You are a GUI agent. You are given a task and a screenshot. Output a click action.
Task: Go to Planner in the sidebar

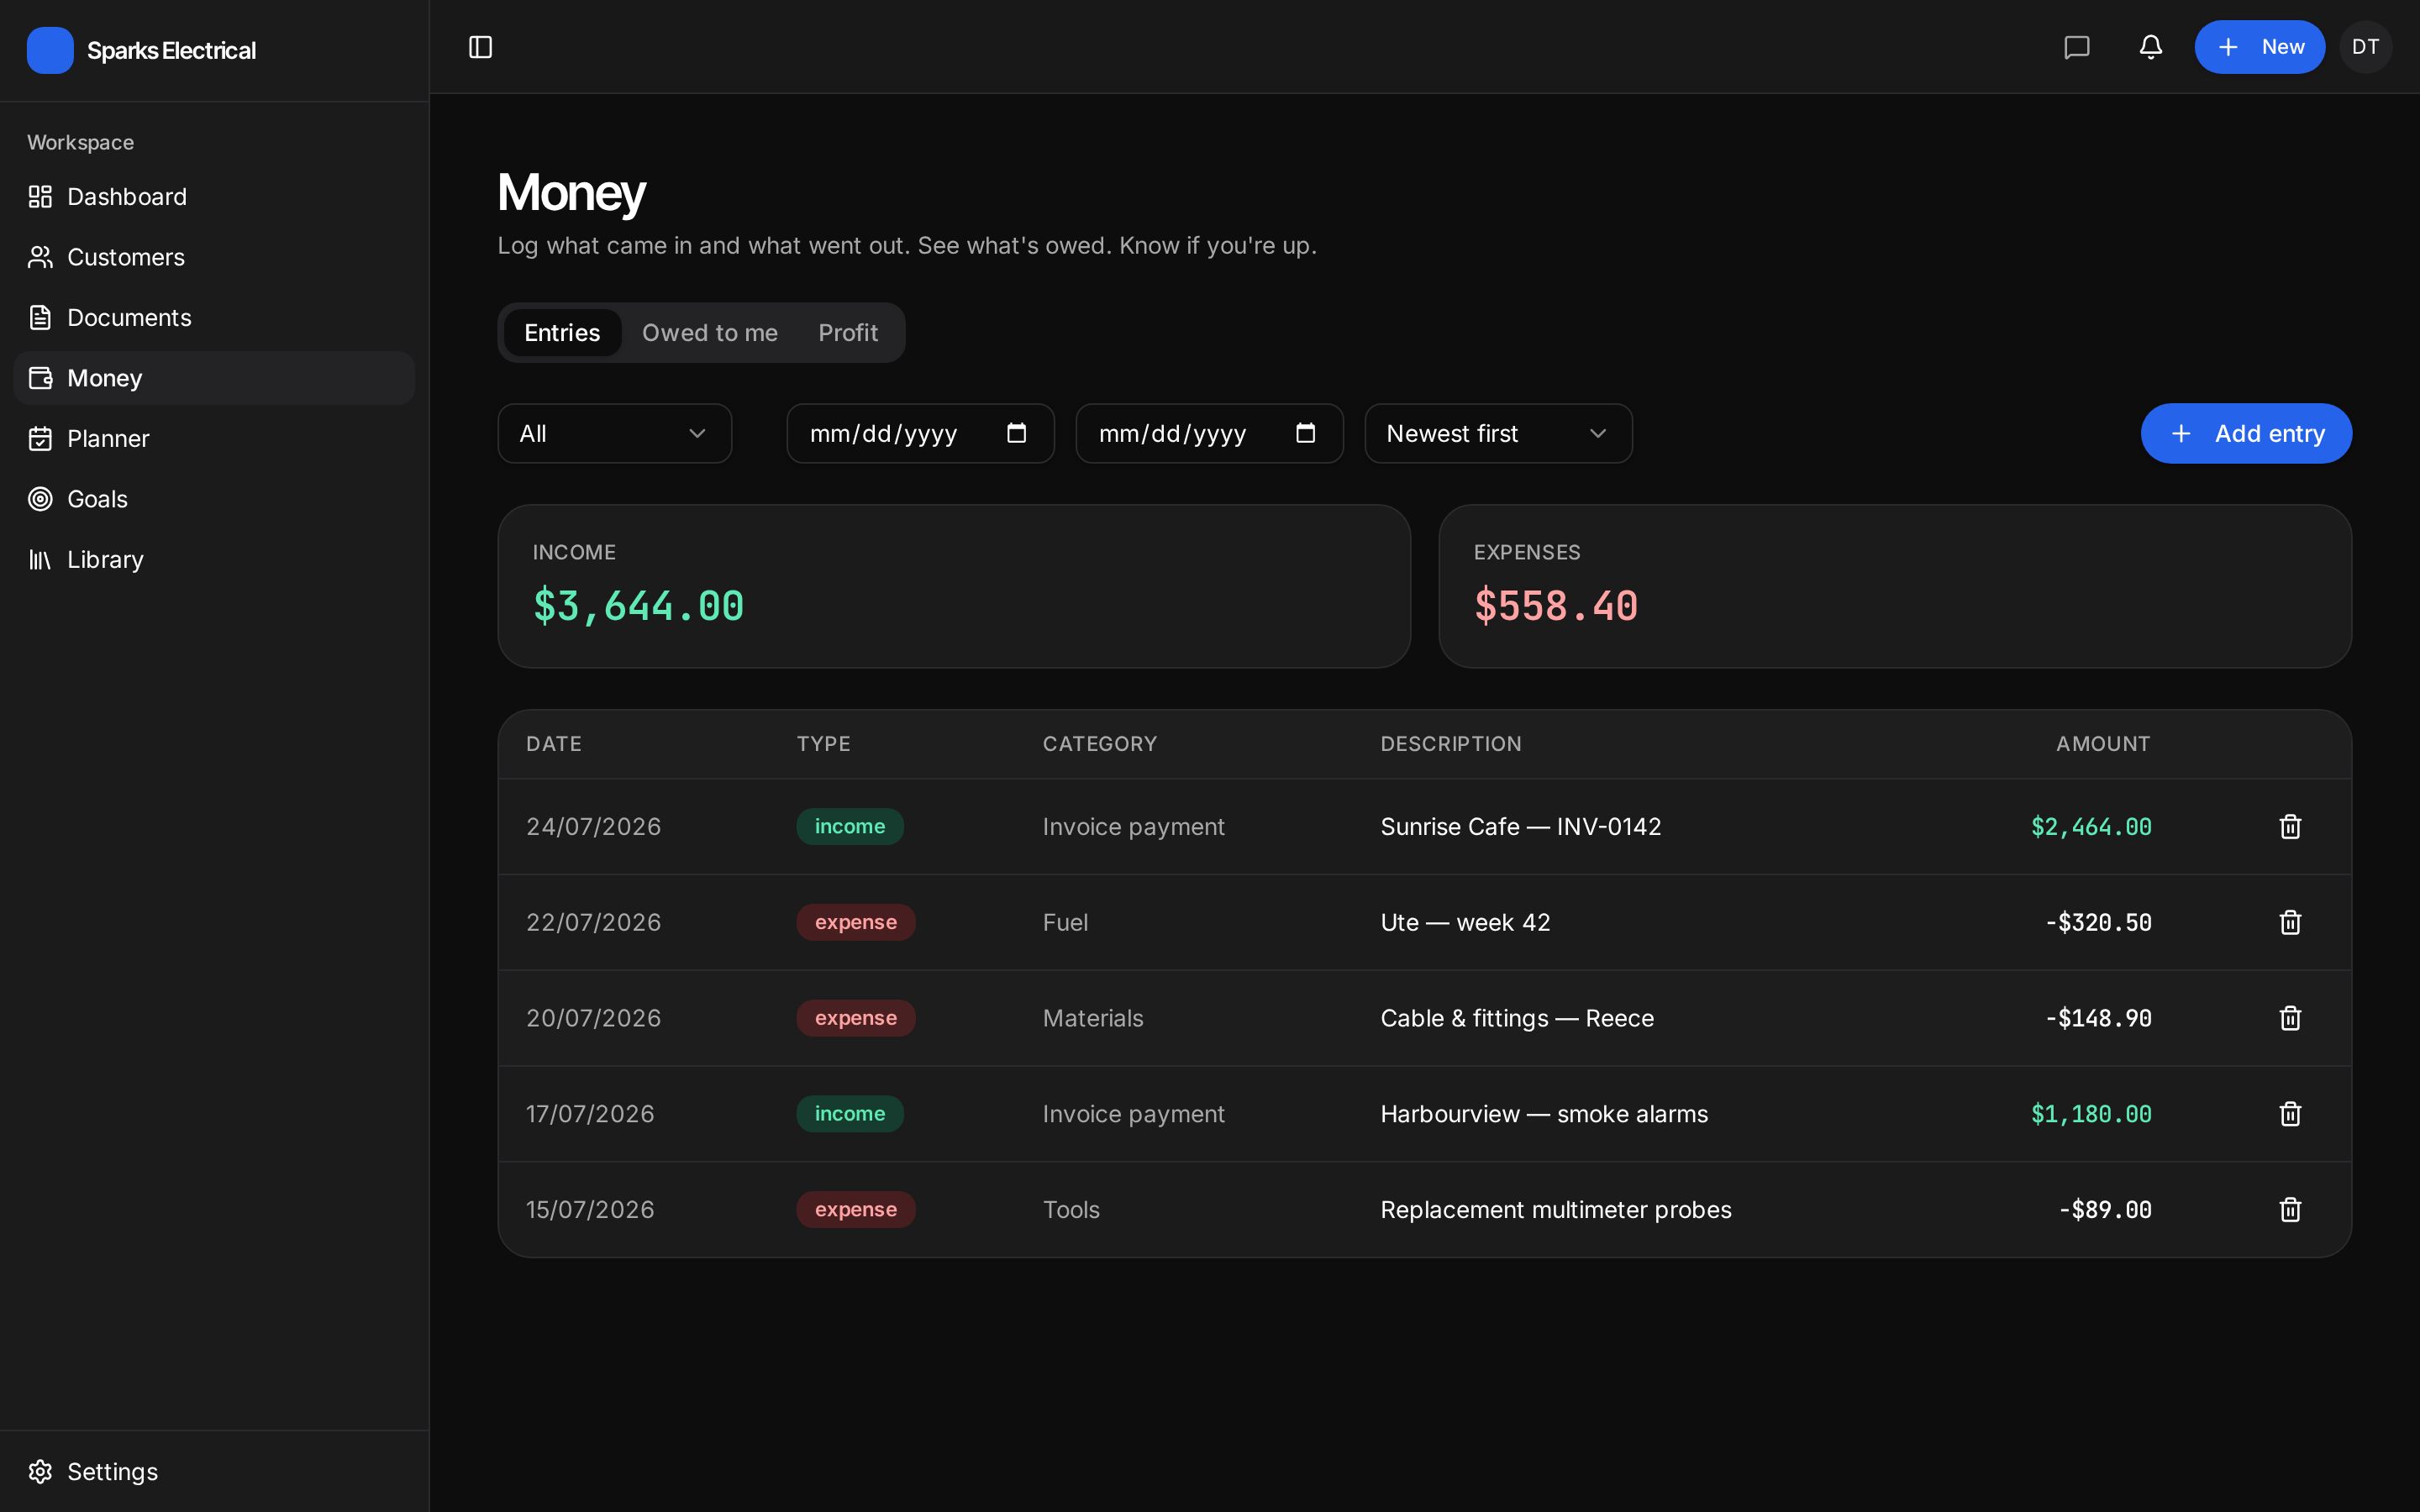(214, 439)
